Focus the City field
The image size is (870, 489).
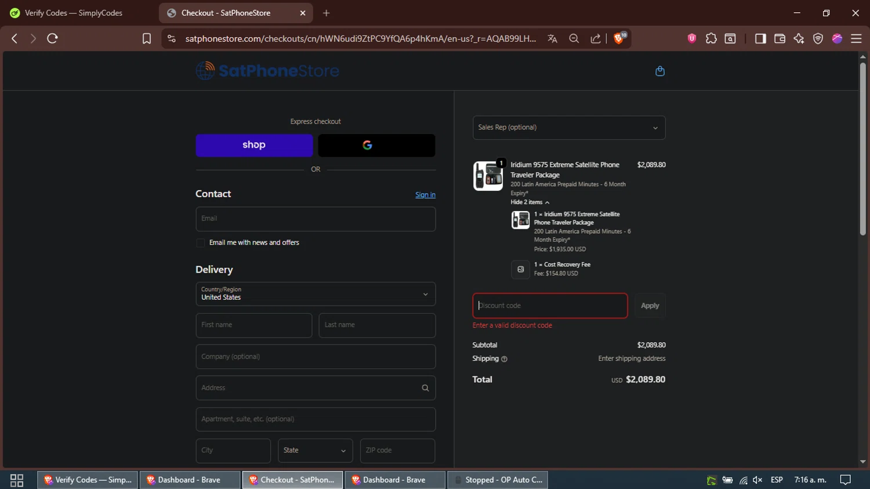click(x=233, y=451)
